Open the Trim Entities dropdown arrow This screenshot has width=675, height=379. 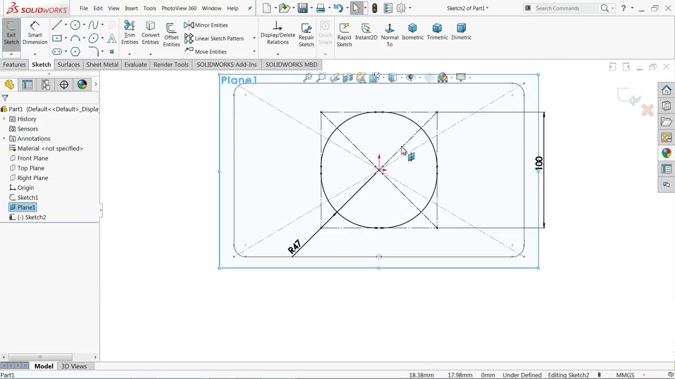130,54
